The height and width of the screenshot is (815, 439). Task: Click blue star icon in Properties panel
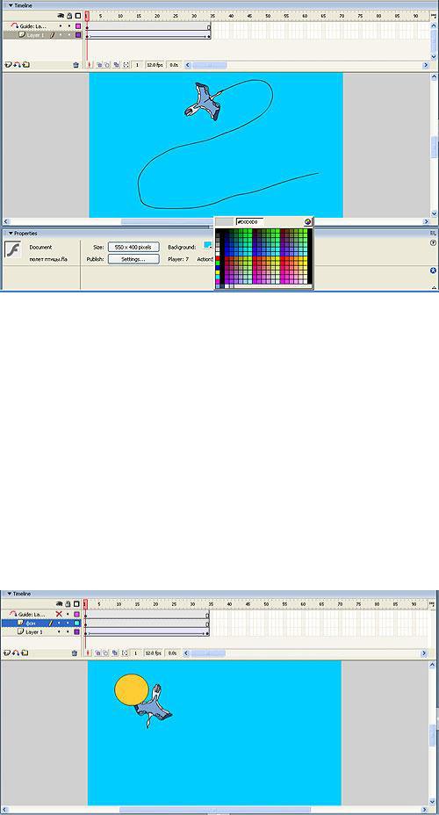coord(433,270)
